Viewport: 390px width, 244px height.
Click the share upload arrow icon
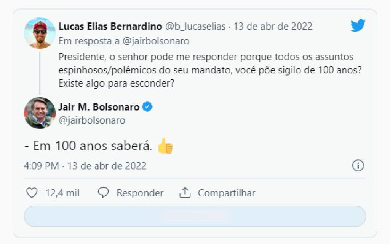point(185,193)
